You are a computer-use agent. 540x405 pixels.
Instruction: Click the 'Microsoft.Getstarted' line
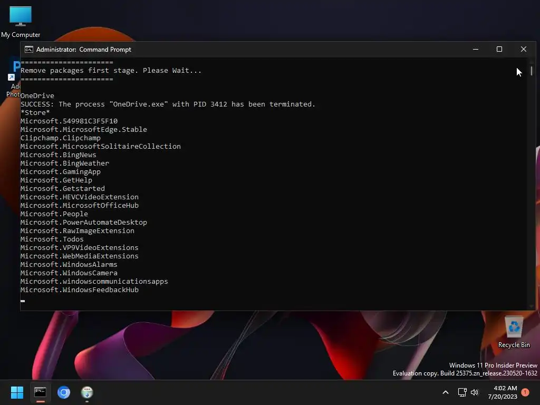(x=63, y=189)
